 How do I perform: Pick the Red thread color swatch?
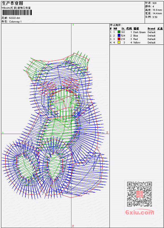tap(119, 39)
